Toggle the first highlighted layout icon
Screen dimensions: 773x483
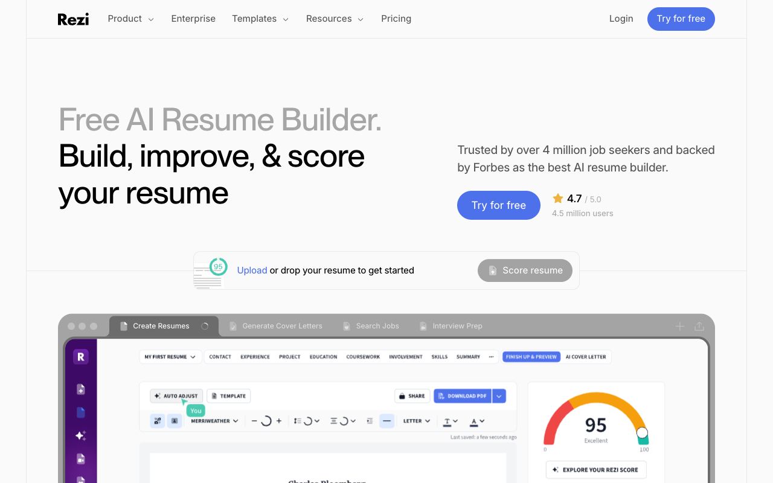point(157,421)
